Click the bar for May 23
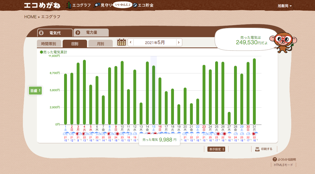Image resolution: width=315 pixels, height=174 pixels. (204, 95)
